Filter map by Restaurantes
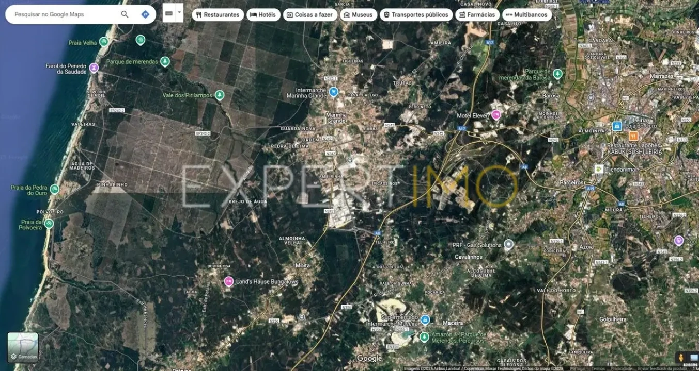This screenshot has width=699, height=371. [x=218, y=15]
